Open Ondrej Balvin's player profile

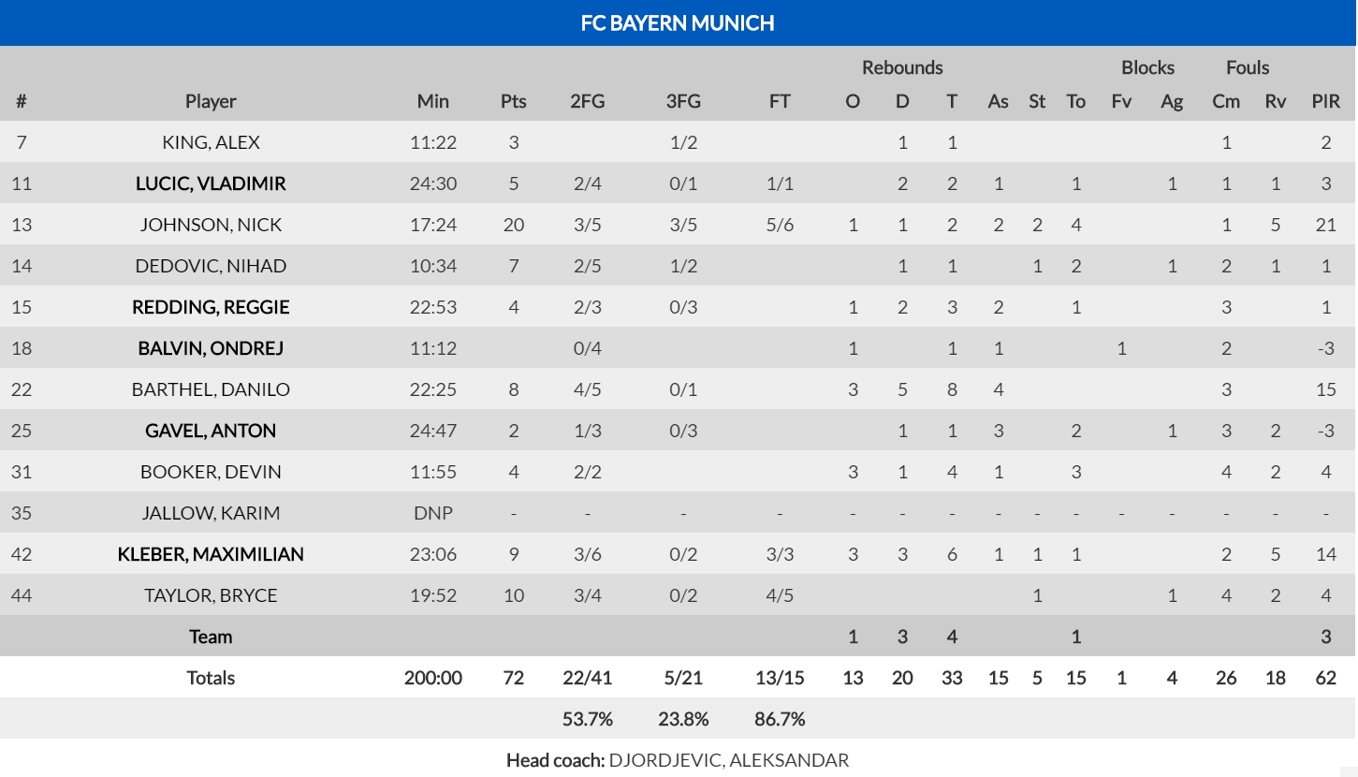tap(211, 348)
